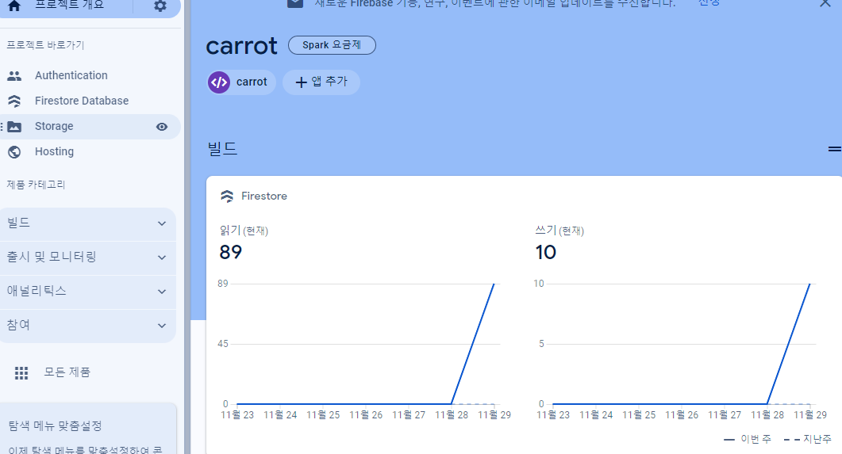Click the Firestore icon in the card header
Image resolution: width=842 pixels, height=454 pixels.
click(x=227, y=196)
